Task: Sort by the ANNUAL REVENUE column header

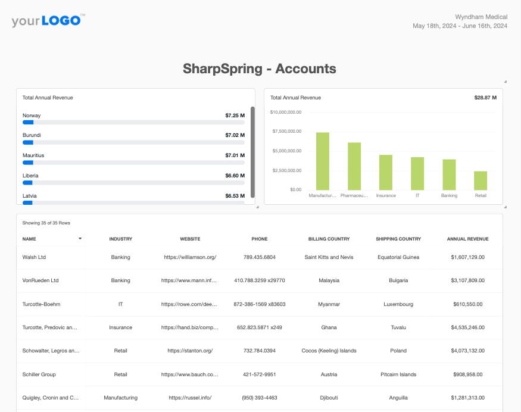Action: pyautogui.click(x=467, y=239)
